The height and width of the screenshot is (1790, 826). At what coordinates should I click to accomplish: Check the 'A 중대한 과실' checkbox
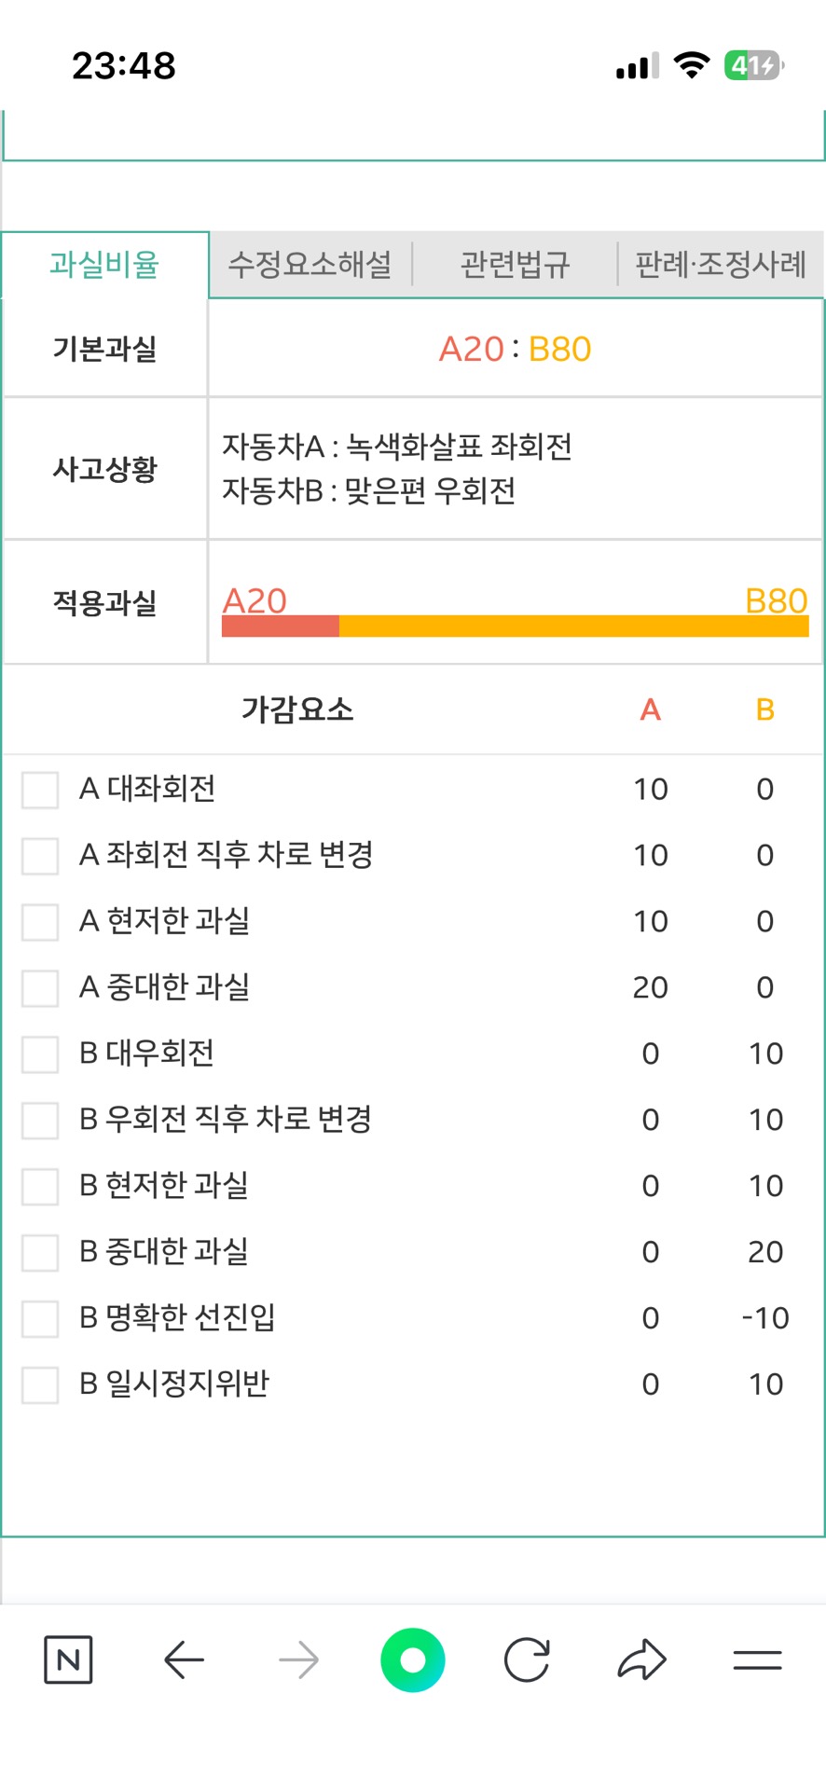coord(40,988)
